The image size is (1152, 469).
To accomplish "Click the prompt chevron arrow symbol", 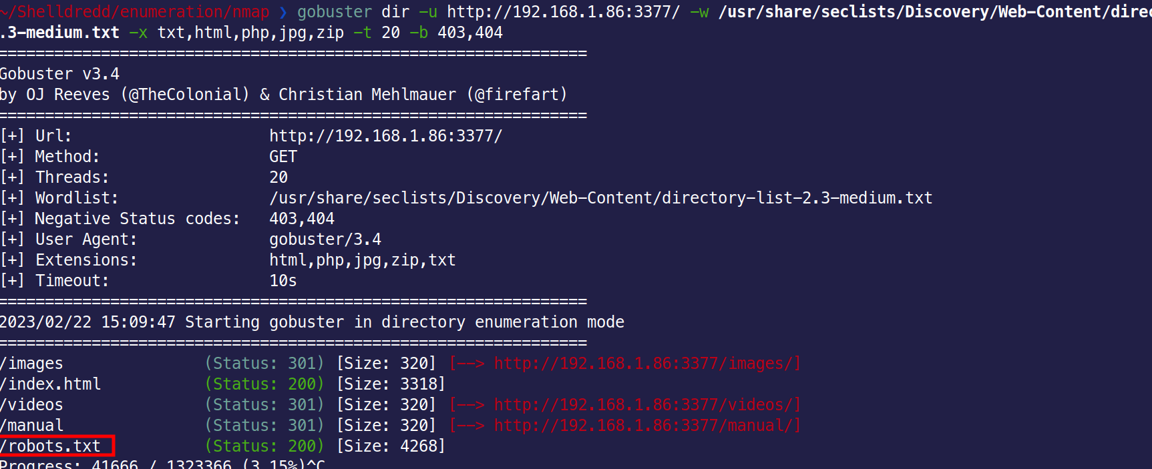I will (283, 12).
